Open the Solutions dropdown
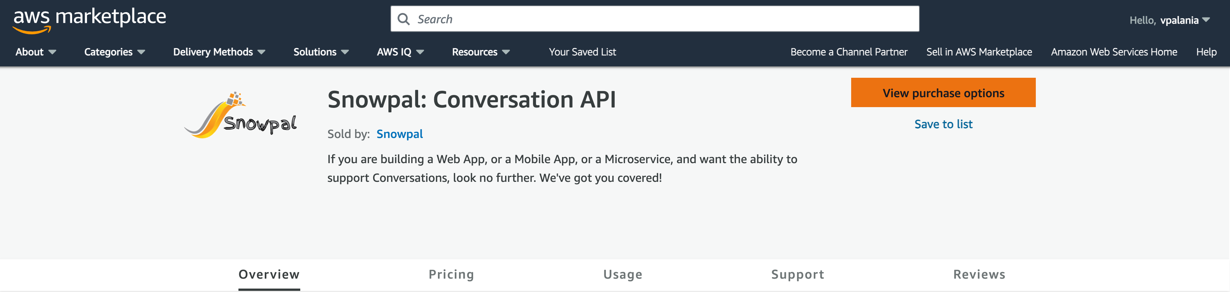Screen dimensions: 1230x292 click(321, 52)
